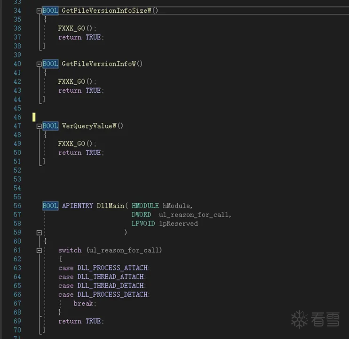This screenshot has height=339, width=349.
Task: Click the BOOL keyword on line 34
Action: point(50,10)
